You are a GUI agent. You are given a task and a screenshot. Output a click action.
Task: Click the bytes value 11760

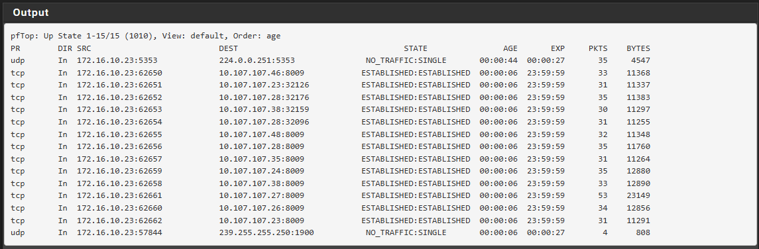pos(638,146)
